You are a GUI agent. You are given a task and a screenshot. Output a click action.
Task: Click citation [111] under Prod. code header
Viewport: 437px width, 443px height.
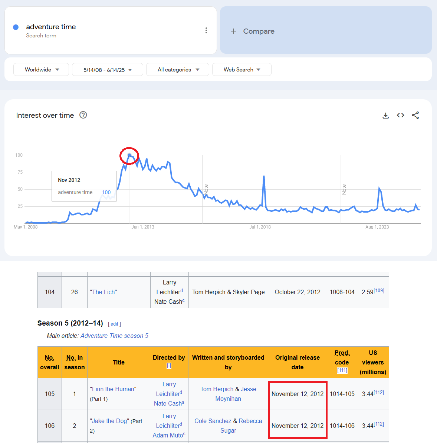click(342, 370)
